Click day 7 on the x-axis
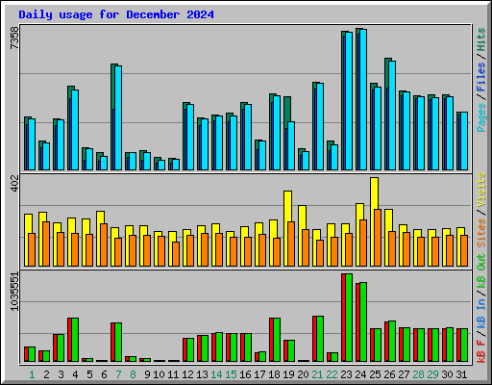Image resolution: width=492 pixels, height=385 pixels. pos(118,374)
